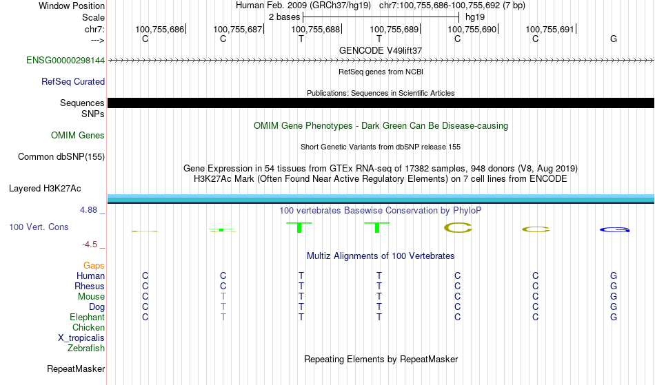The width and height of the screenshot is (655, 385).
Task: Click the GTEx Gene Expression title
Action: pos(381,169)
